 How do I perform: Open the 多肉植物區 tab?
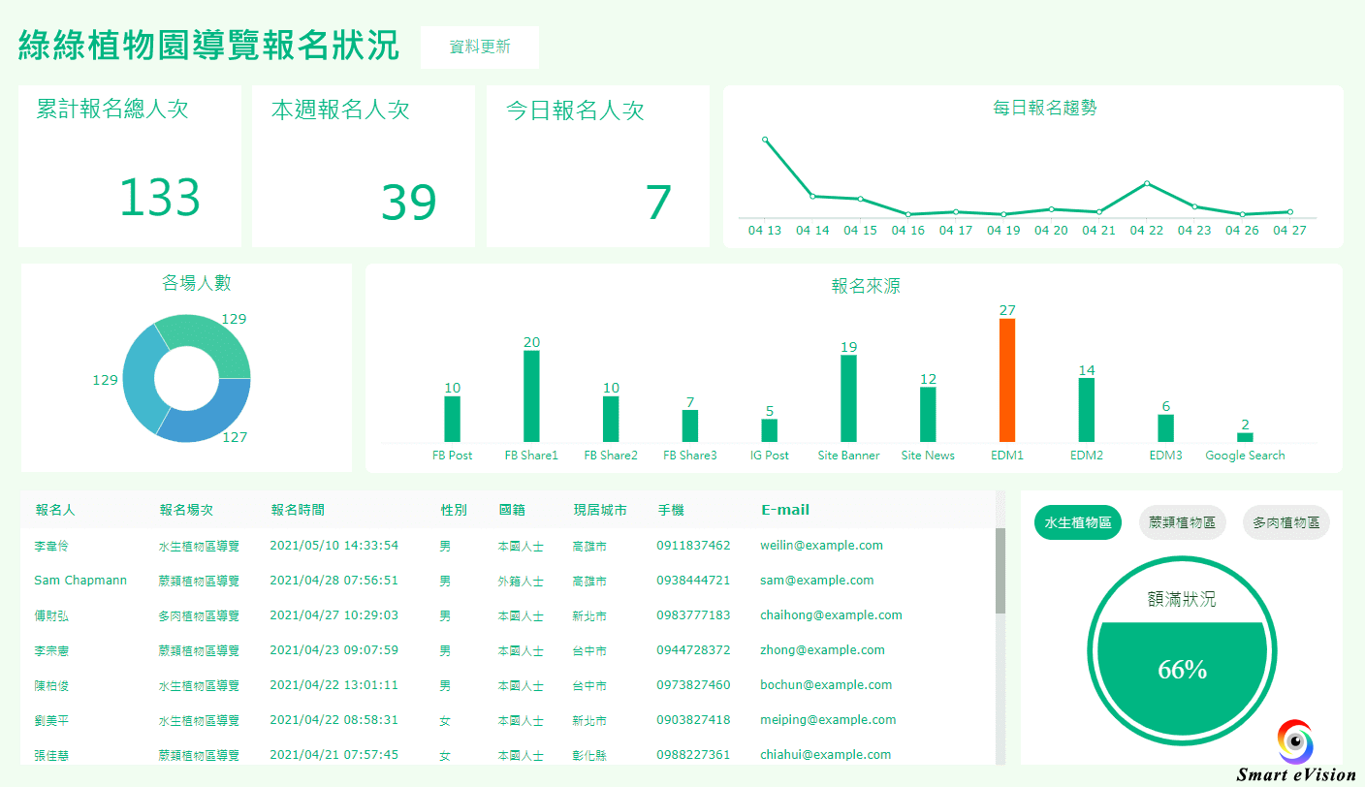[x=1286, y=522]
